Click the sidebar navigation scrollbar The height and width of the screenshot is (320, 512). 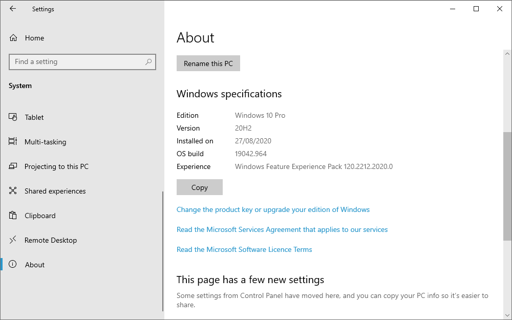pyautogui.click(x=163, y=251)
